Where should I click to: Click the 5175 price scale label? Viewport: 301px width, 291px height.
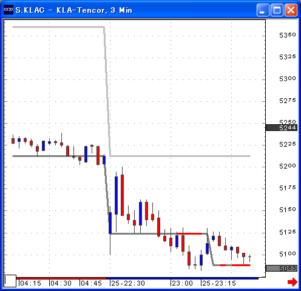tap(288, 188)
